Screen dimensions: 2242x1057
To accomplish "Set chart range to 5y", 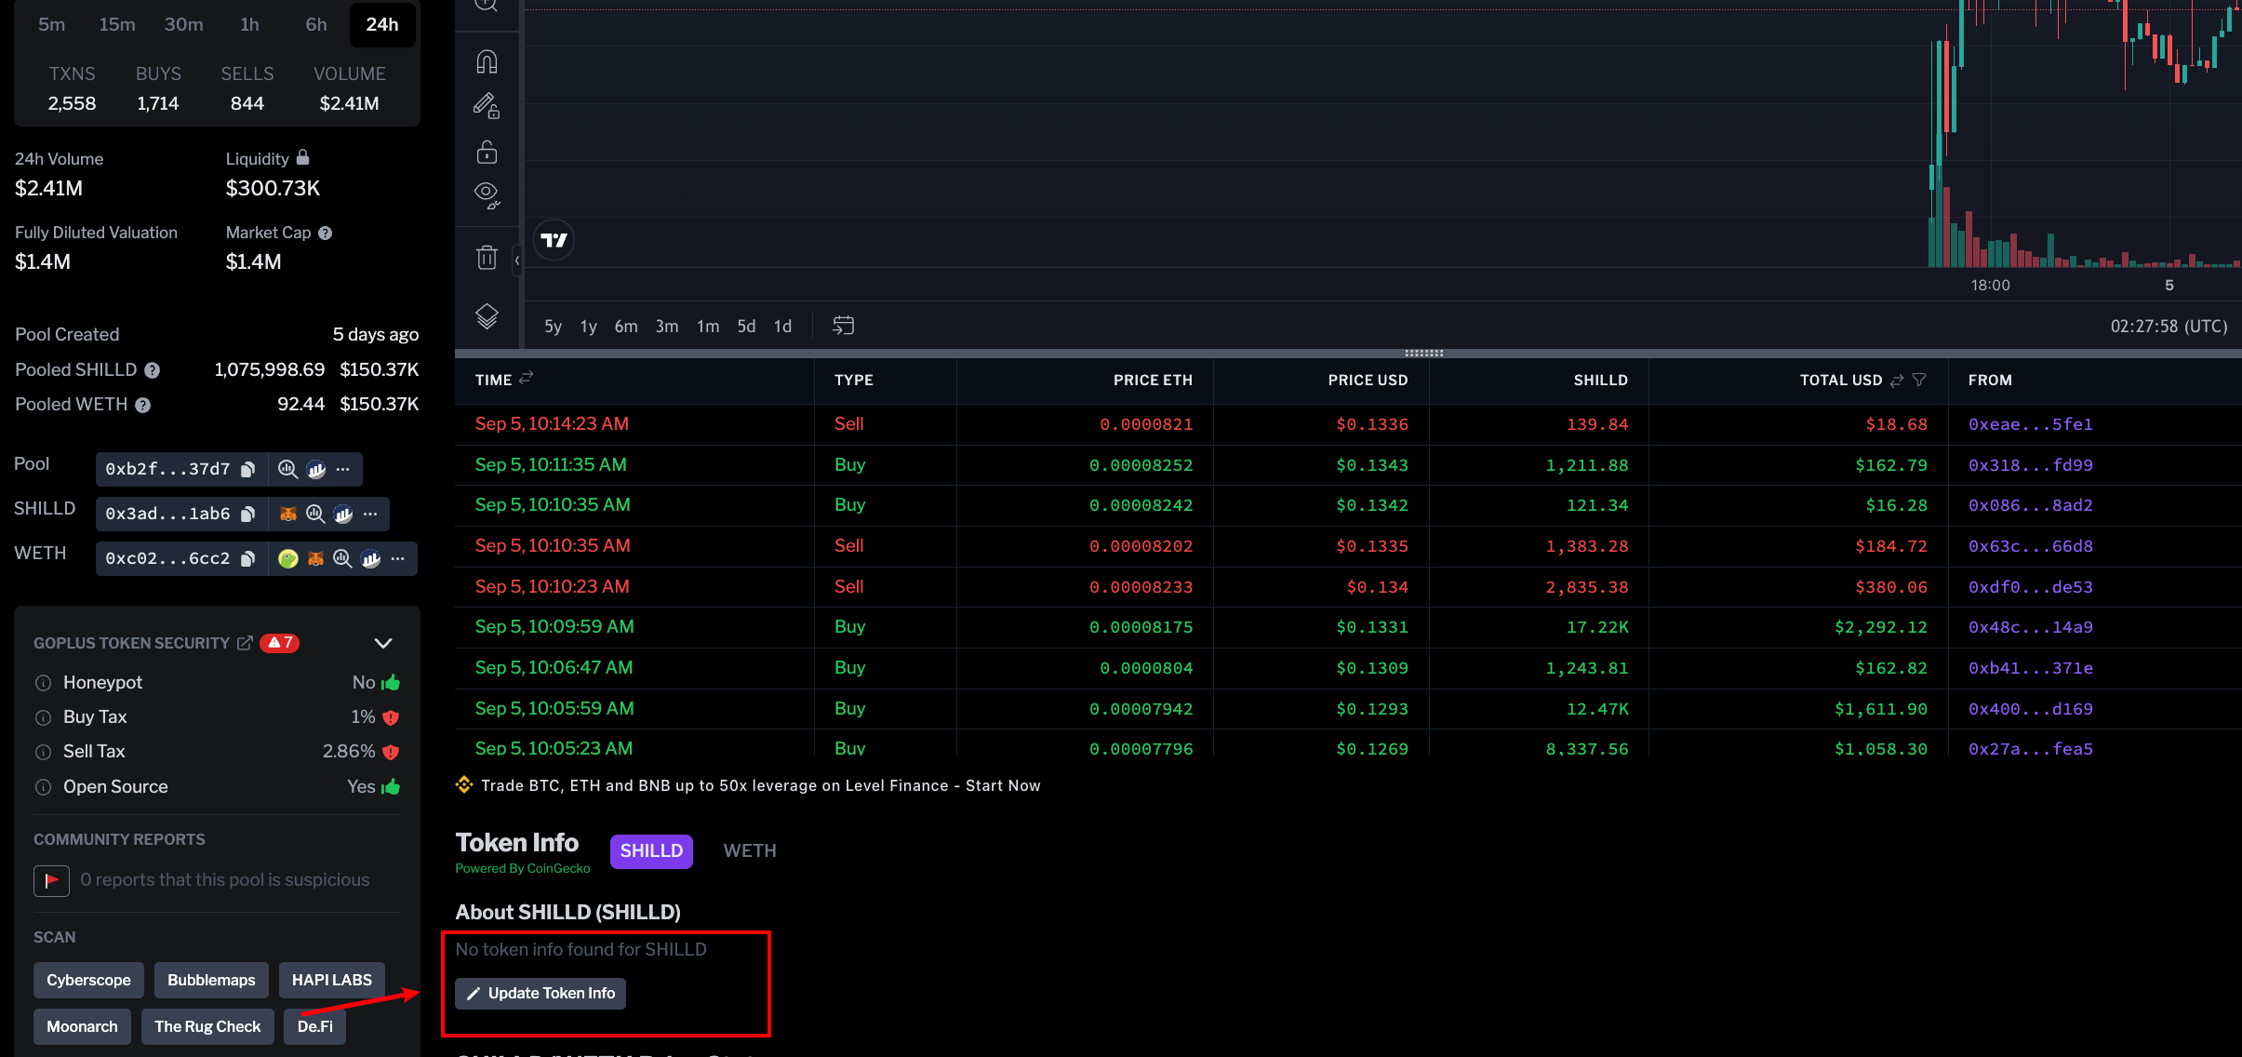I will pos(553,327).
